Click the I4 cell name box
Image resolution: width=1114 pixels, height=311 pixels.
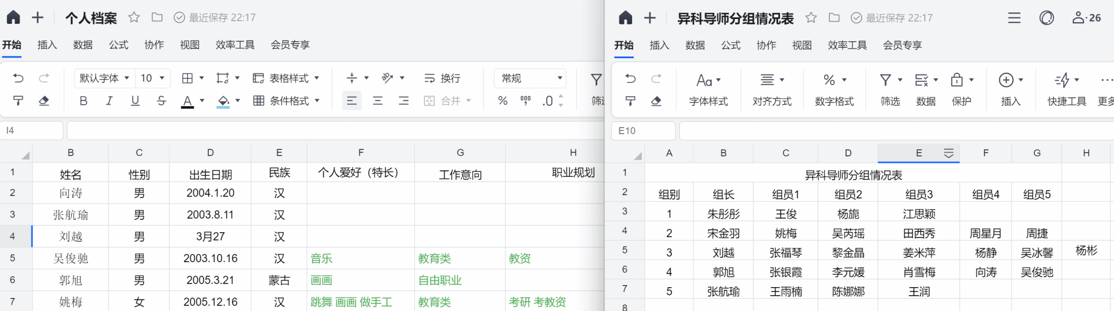(x=32, y=130)
